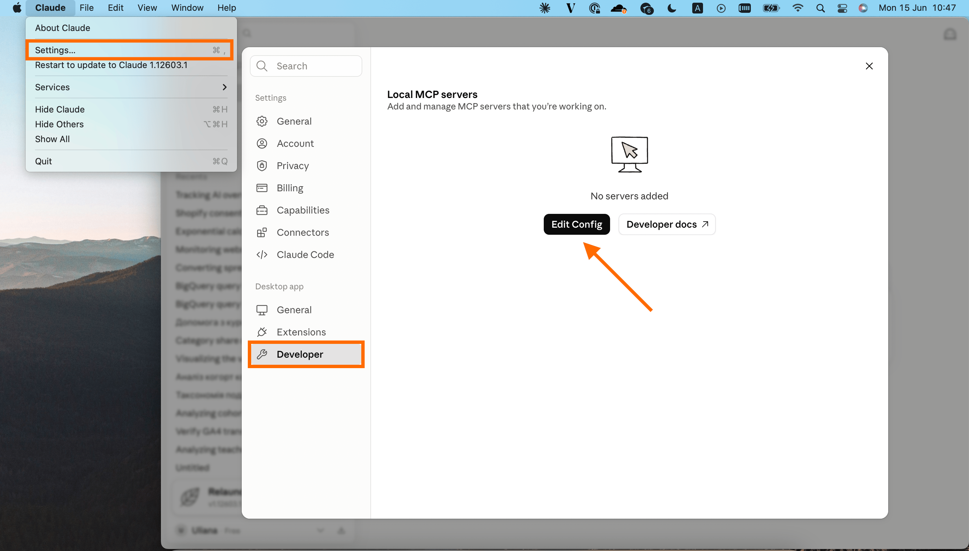This screenshot has width=969, height=551.
Task: Click the Extensions plug icon
Action: 262,332
